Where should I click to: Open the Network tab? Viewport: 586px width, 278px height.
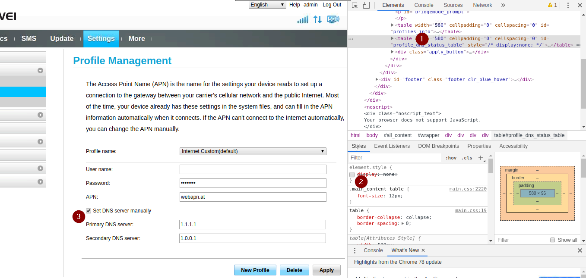pyautogui.click(x=482, y=5)
